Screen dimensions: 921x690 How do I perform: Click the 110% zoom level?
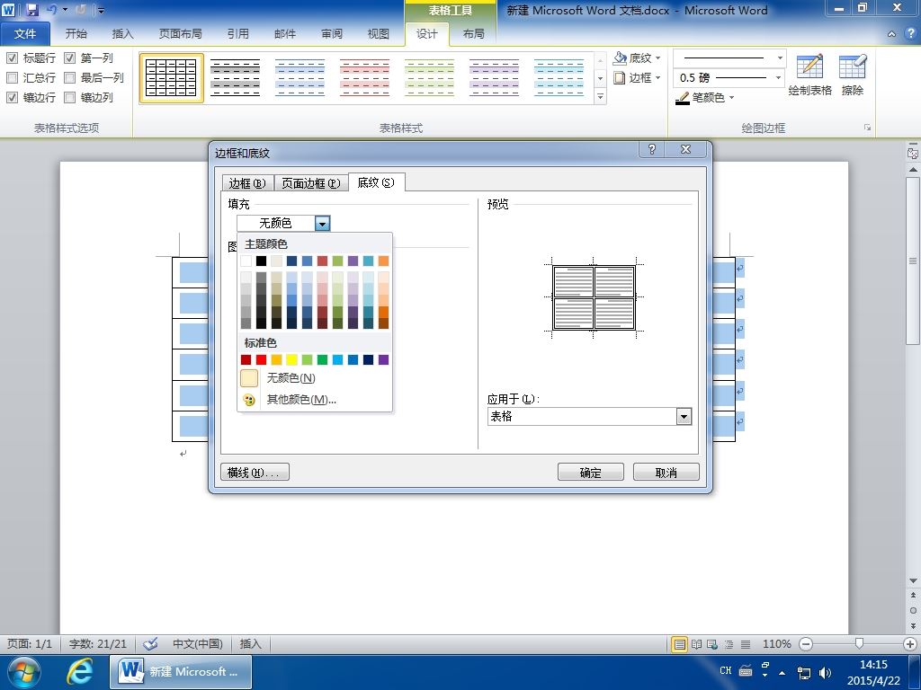tap(776, 644)
